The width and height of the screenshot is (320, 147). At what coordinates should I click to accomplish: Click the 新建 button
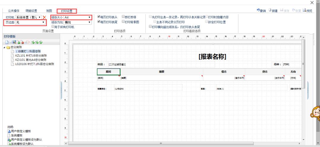273,11
